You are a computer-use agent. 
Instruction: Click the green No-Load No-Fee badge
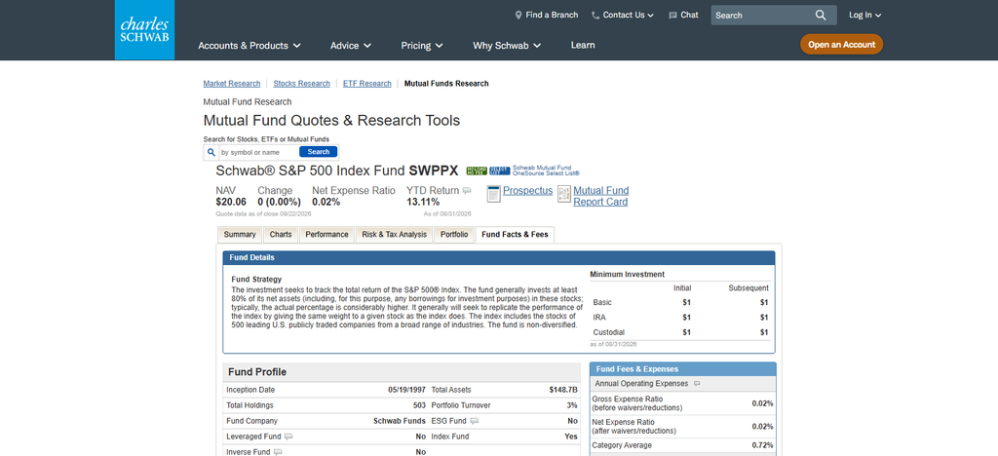point(477,171)
